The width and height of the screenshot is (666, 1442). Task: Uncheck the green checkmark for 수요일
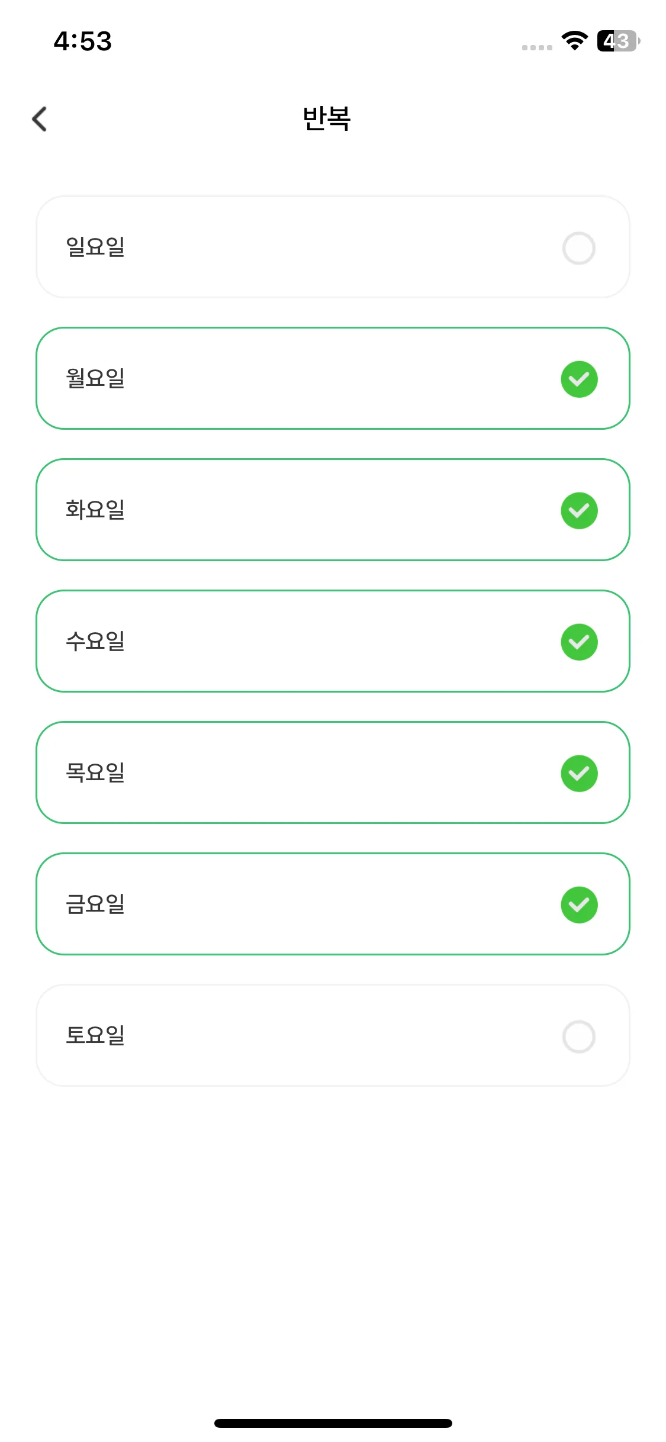578,642
